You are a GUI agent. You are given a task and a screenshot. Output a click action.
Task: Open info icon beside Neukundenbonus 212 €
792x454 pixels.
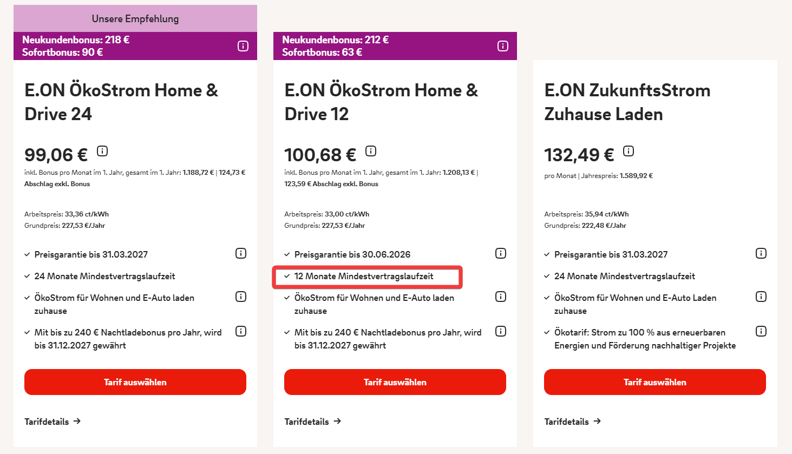[503, 46]
